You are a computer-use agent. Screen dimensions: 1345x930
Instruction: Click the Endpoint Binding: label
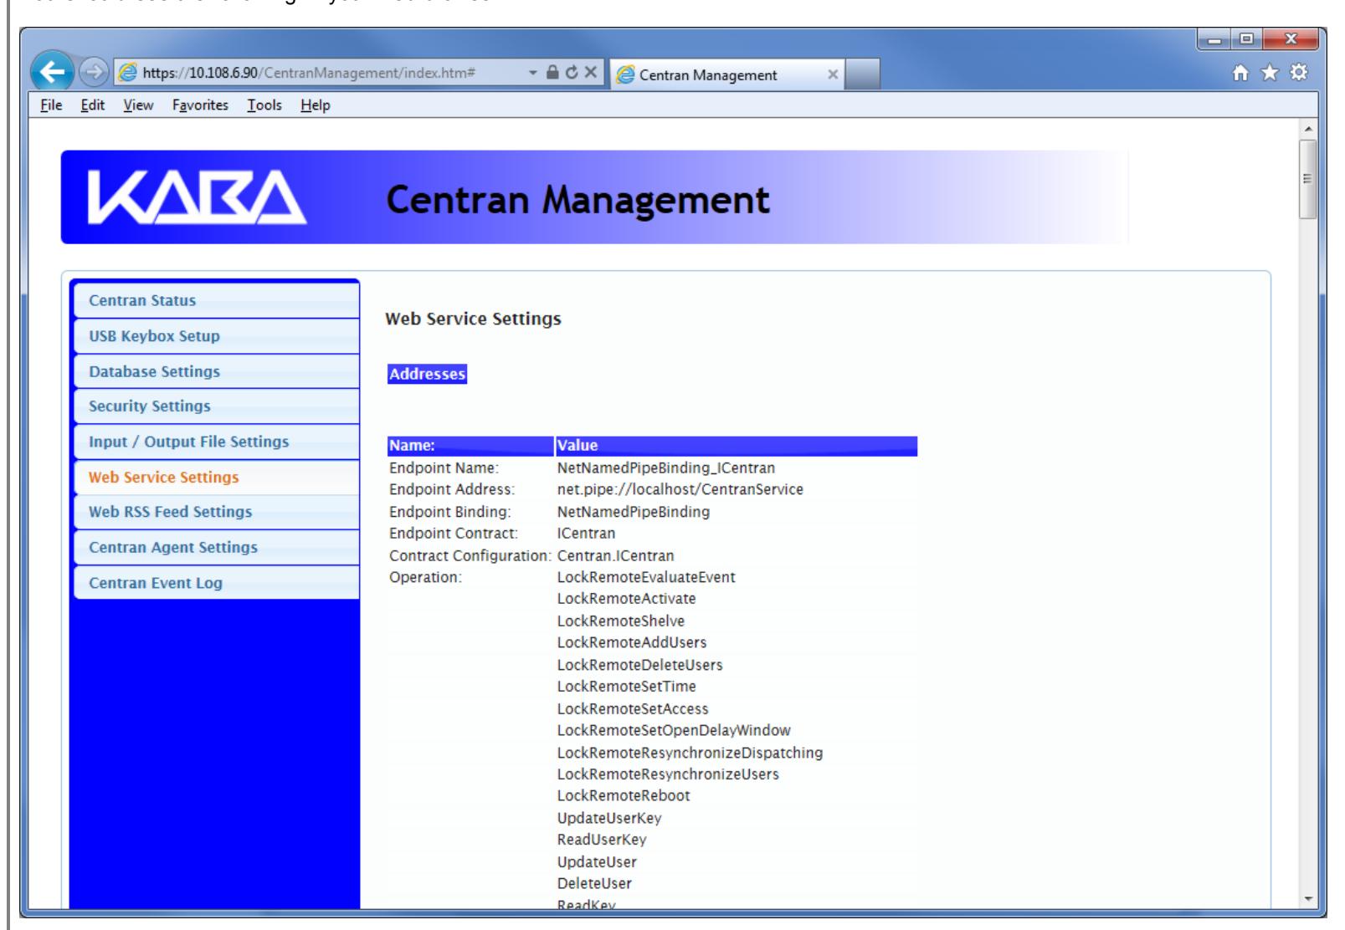pos(450,512)
